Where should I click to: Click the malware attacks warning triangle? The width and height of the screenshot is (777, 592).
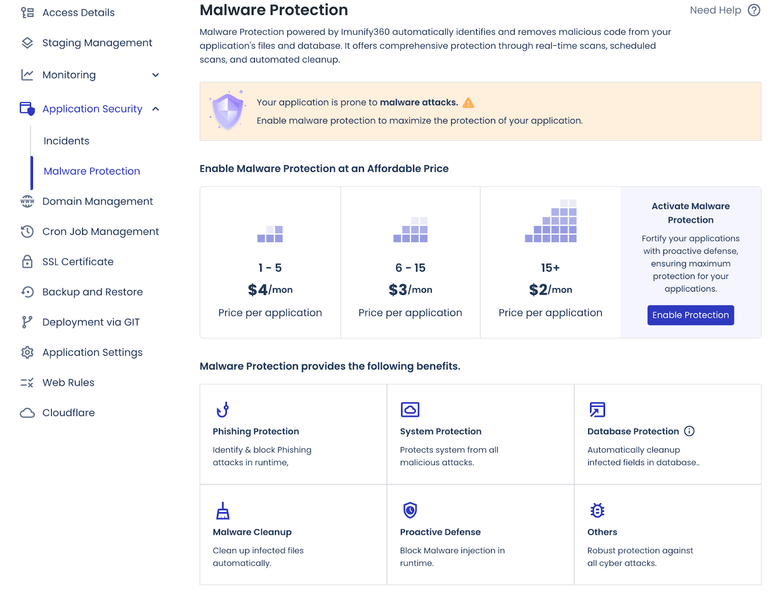(x=468, y=103)
